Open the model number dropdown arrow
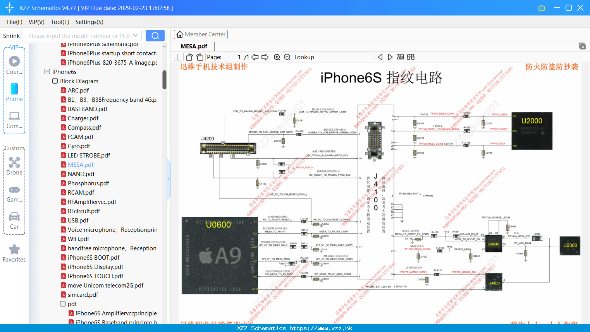Viewport: 590px width, 332px height. tap(135, 36)
